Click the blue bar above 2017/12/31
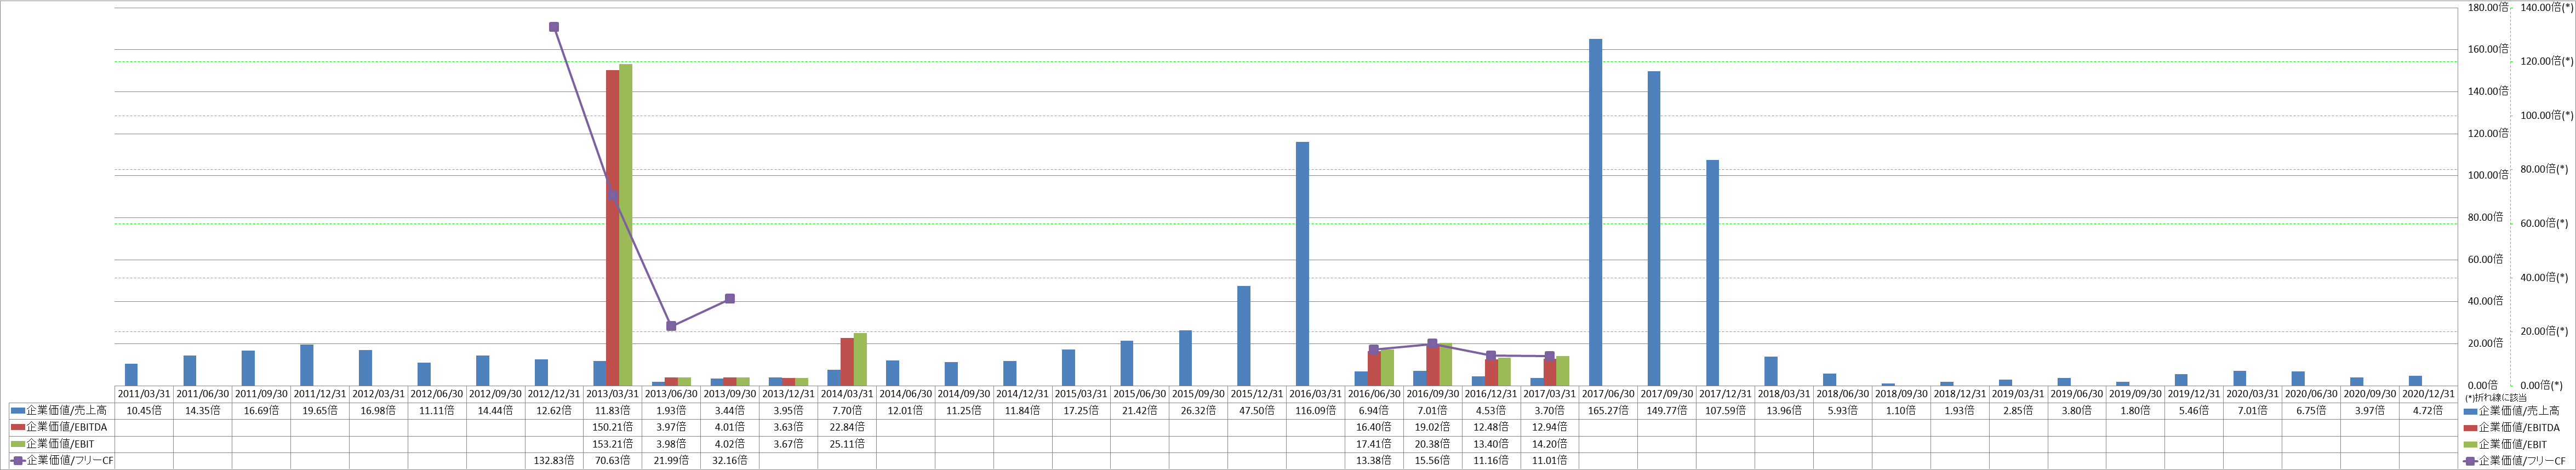Screen dimensions: 2576x470 point(1713,273)
